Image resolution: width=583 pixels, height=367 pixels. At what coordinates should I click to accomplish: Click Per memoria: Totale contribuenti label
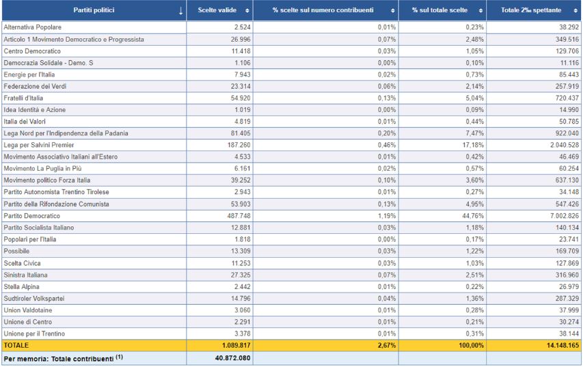coord(63,358)
